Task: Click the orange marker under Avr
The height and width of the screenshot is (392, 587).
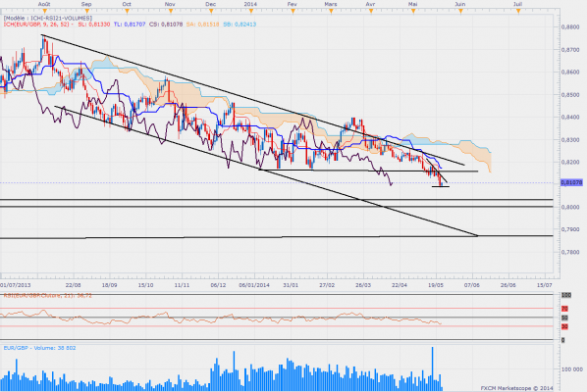Action: tap(371, 12)
